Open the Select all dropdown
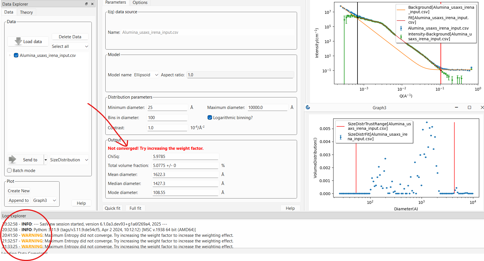 click(x=70, y=46)
